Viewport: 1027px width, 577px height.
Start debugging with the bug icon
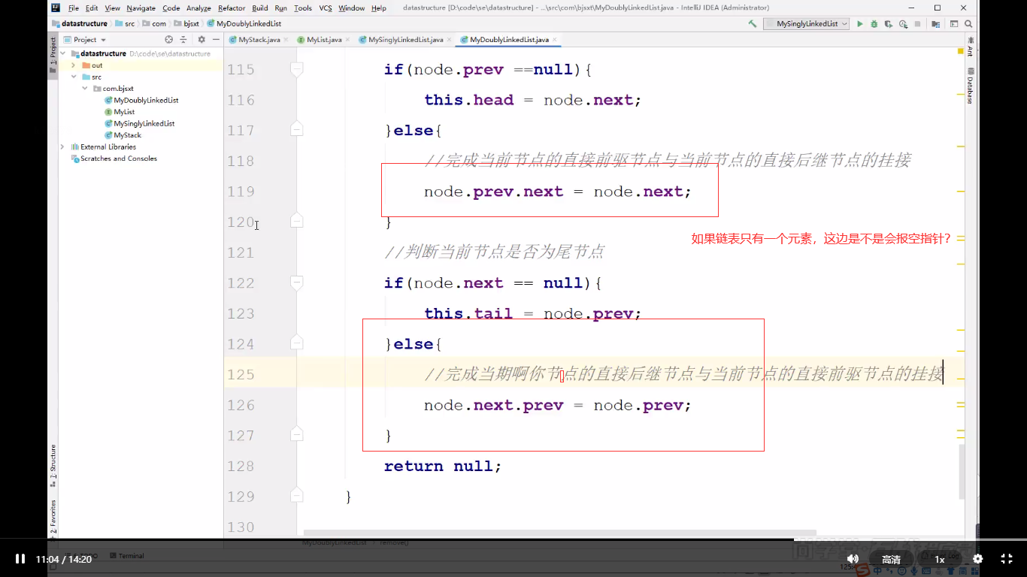(x=874, y=24)
